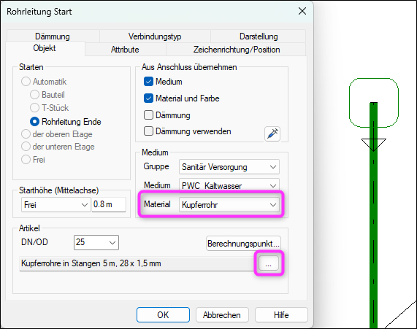Toggle Material und Farbe checkbox

pos(148,98)
